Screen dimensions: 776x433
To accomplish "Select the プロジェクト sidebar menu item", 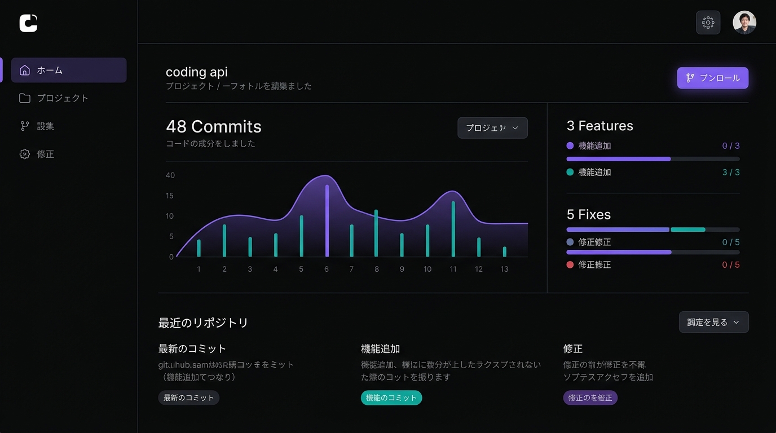I will (x=63, y=98).
